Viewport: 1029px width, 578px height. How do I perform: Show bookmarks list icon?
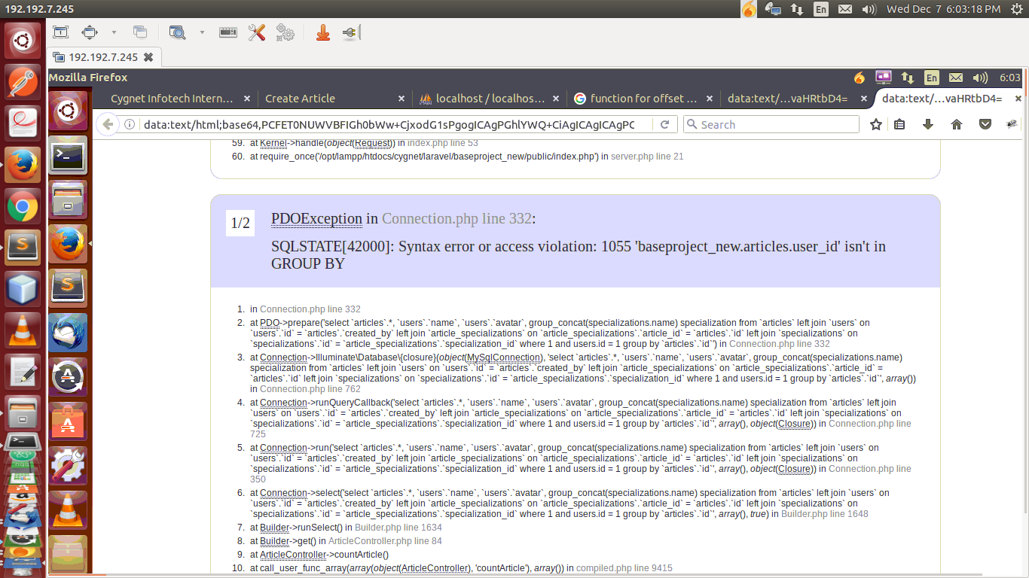click(899, 124)
